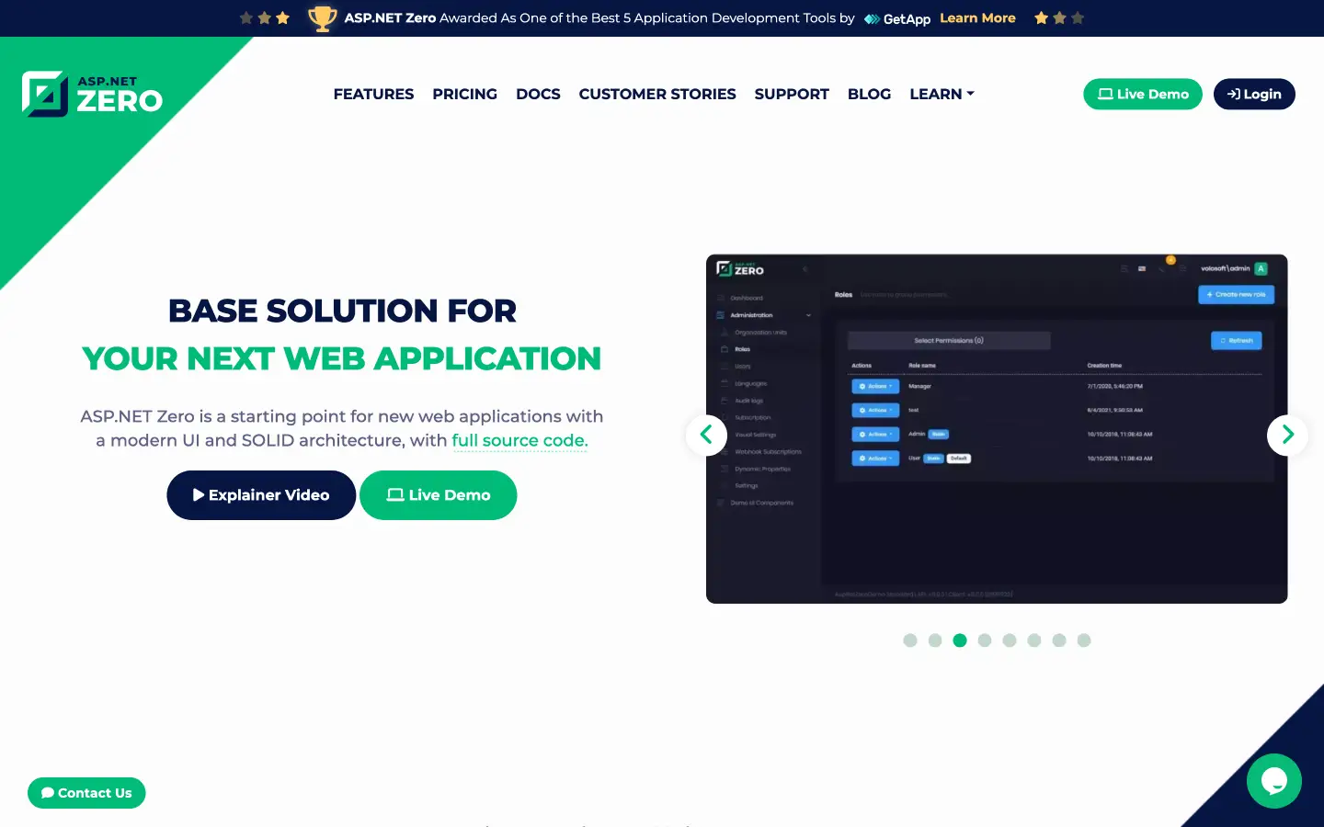Expand the LEARN dropdown menu
This screenshot has height=827, width=1324.
coord(942,94)
